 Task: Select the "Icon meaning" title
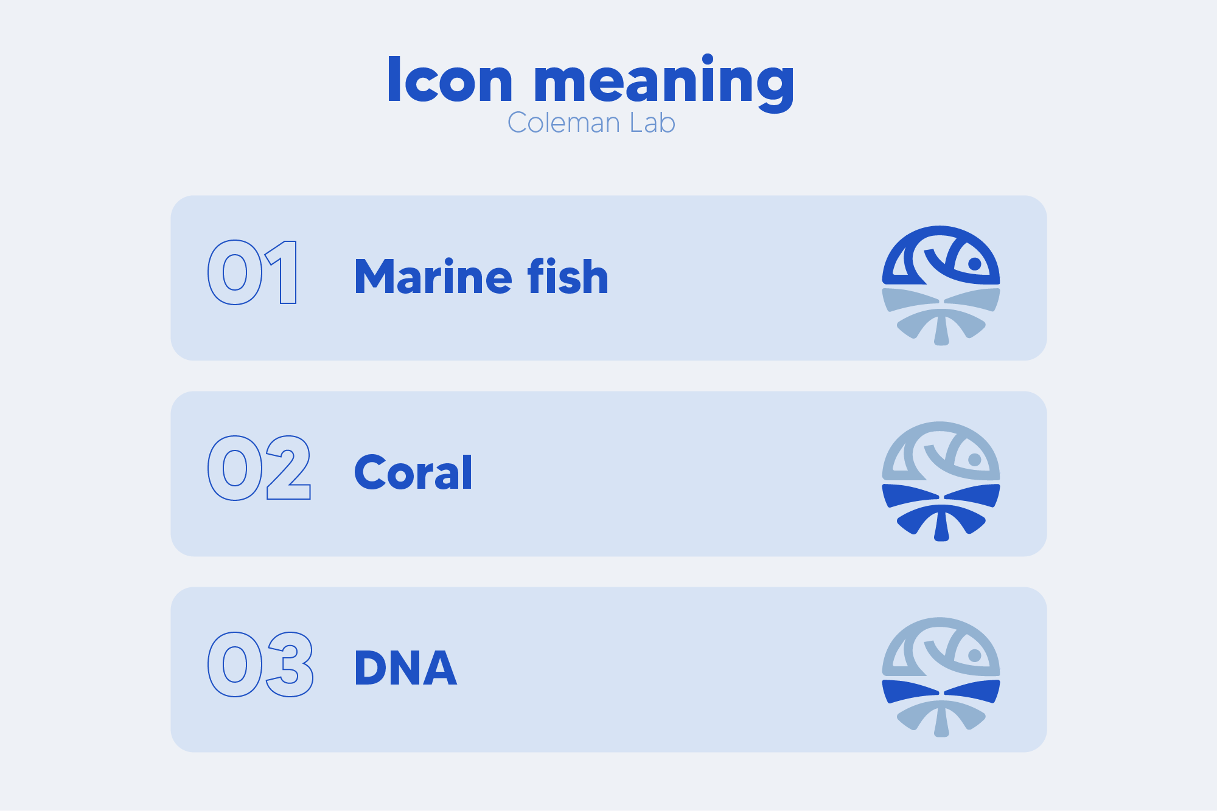(x=590, y=80)
